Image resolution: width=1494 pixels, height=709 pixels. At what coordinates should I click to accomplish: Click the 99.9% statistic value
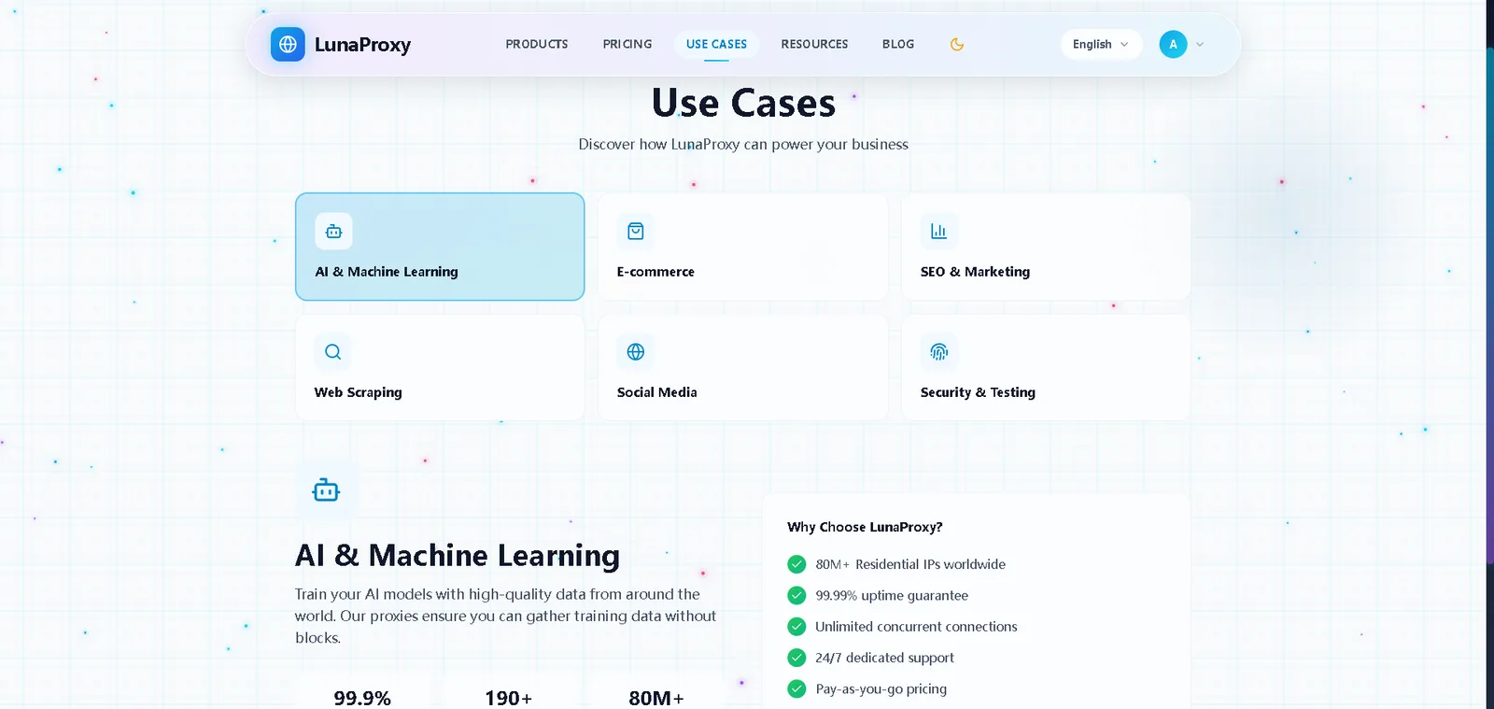tap(362, 698)
